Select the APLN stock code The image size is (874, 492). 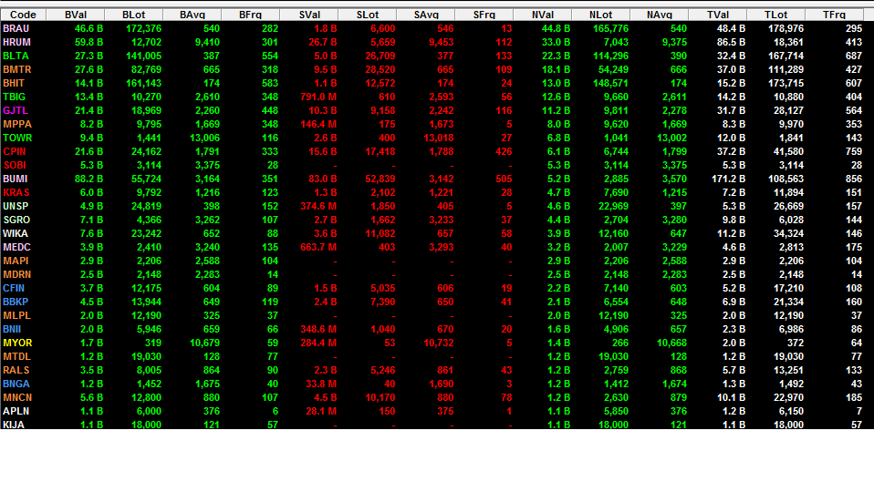16,411
